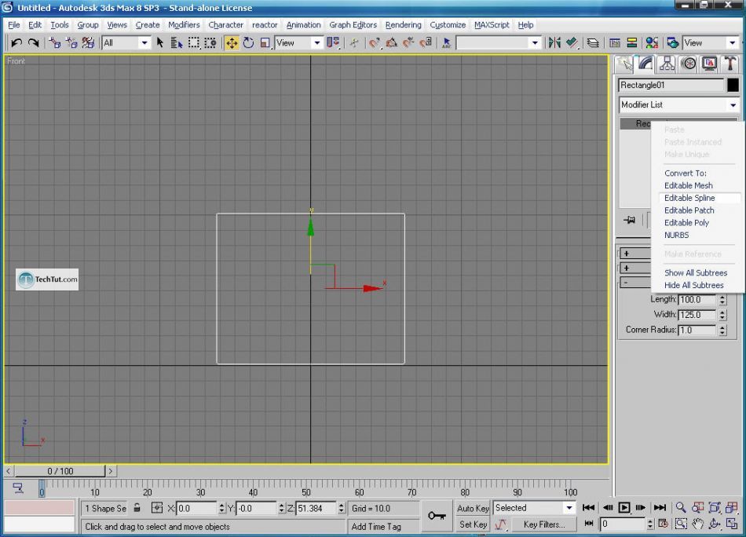Open the reference coordinate system View dropdown
Image resolution: width=746 pixels, height=537 pixels.
tap(317, 43)
